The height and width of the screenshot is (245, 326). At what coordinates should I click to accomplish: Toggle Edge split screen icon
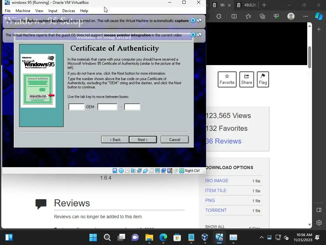234,16
